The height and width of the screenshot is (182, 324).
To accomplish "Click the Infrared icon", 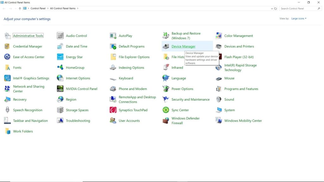I will pyautogui.click(x=166, y=68).
